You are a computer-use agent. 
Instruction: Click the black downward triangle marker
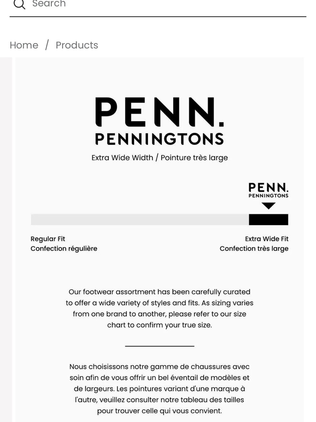(x=269, y=206)
